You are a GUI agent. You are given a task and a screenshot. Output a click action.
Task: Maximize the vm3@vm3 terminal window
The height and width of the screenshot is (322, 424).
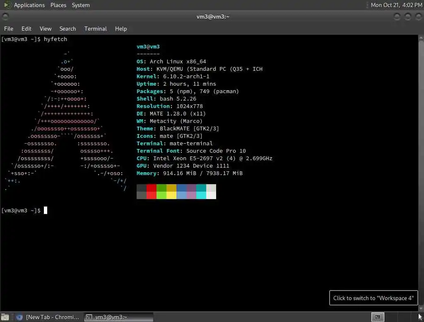[407, 17]
